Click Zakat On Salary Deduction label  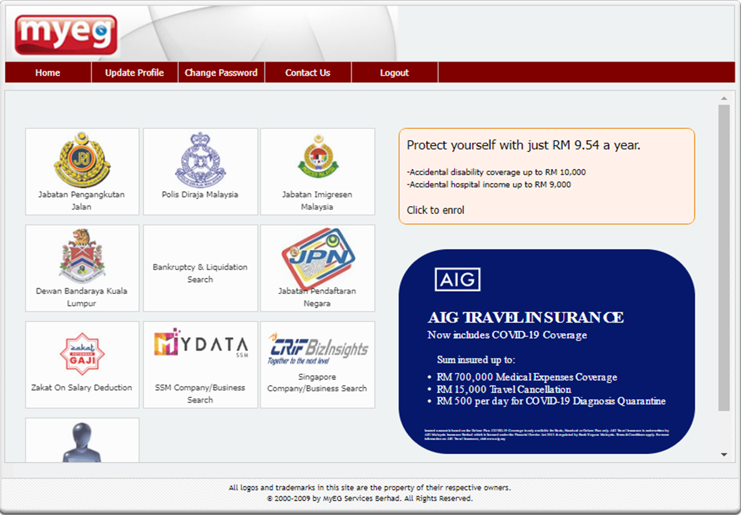[82, 387]
